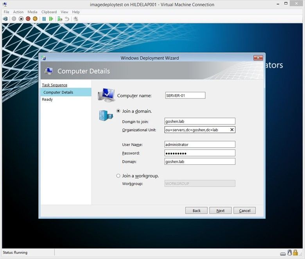
Task: Click the Status: Running text
Action: 15,252
